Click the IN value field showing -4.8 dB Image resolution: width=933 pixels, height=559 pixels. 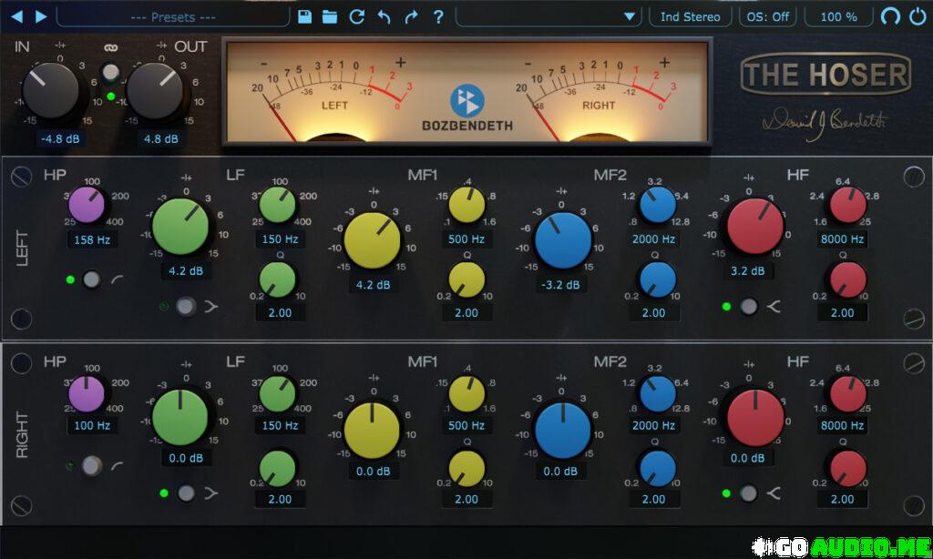click(x=59, y=138)
